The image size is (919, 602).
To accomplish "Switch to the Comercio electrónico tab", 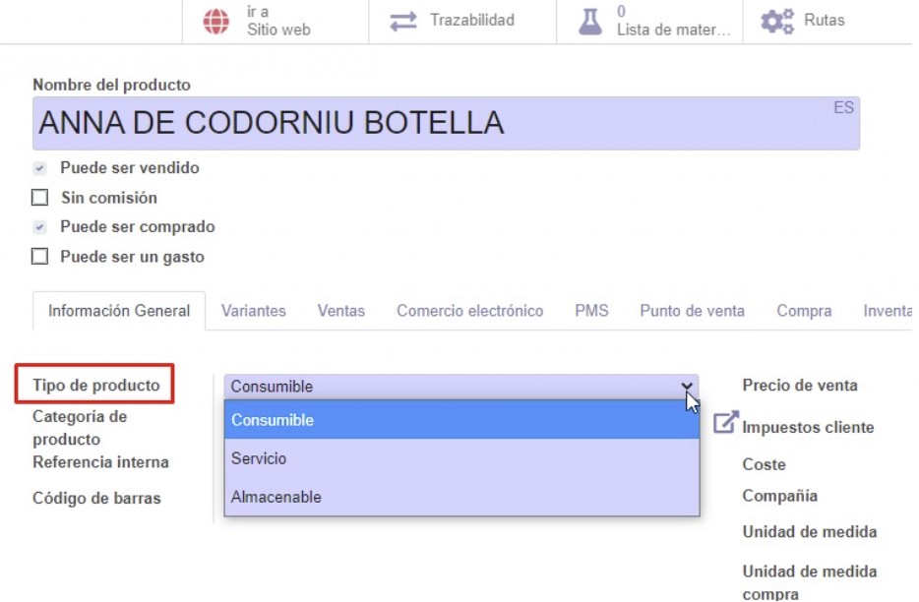I will (x=470, y=311).
